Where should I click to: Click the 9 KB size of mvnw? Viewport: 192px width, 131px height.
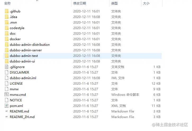coord(157,89)
